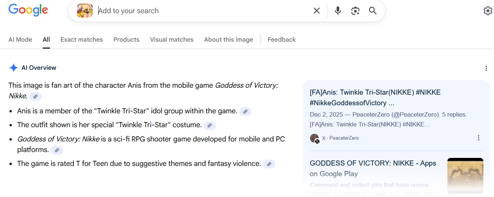This screenshot has height=197, width=494.
Task: Open Settings gear icon
Action: [x=488, y=11]
